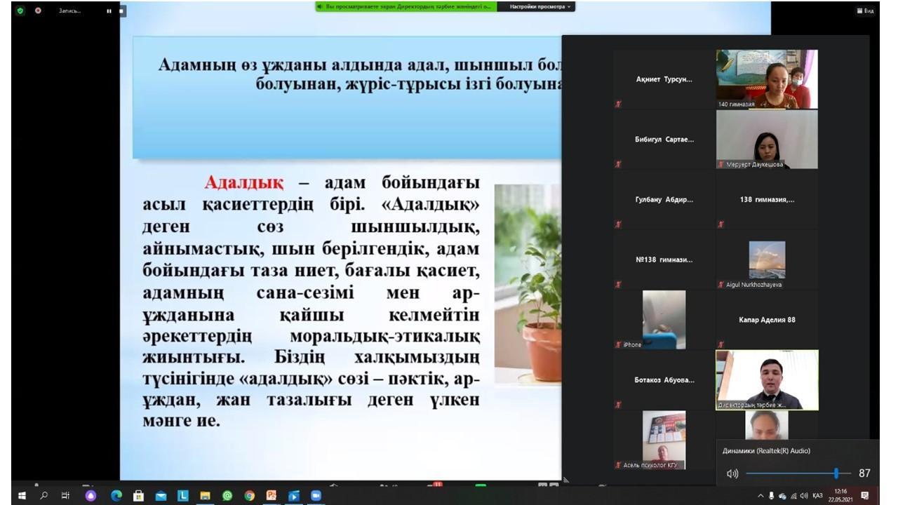Open Windows Start menu

point(22,495)
